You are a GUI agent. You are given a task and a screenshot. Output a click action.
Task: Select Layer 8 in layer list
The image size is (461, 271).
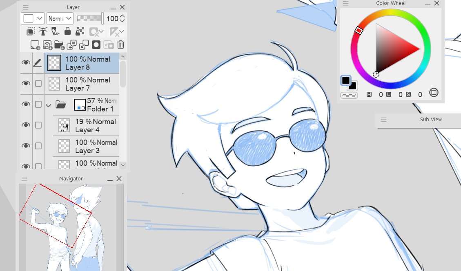point(82,63)
